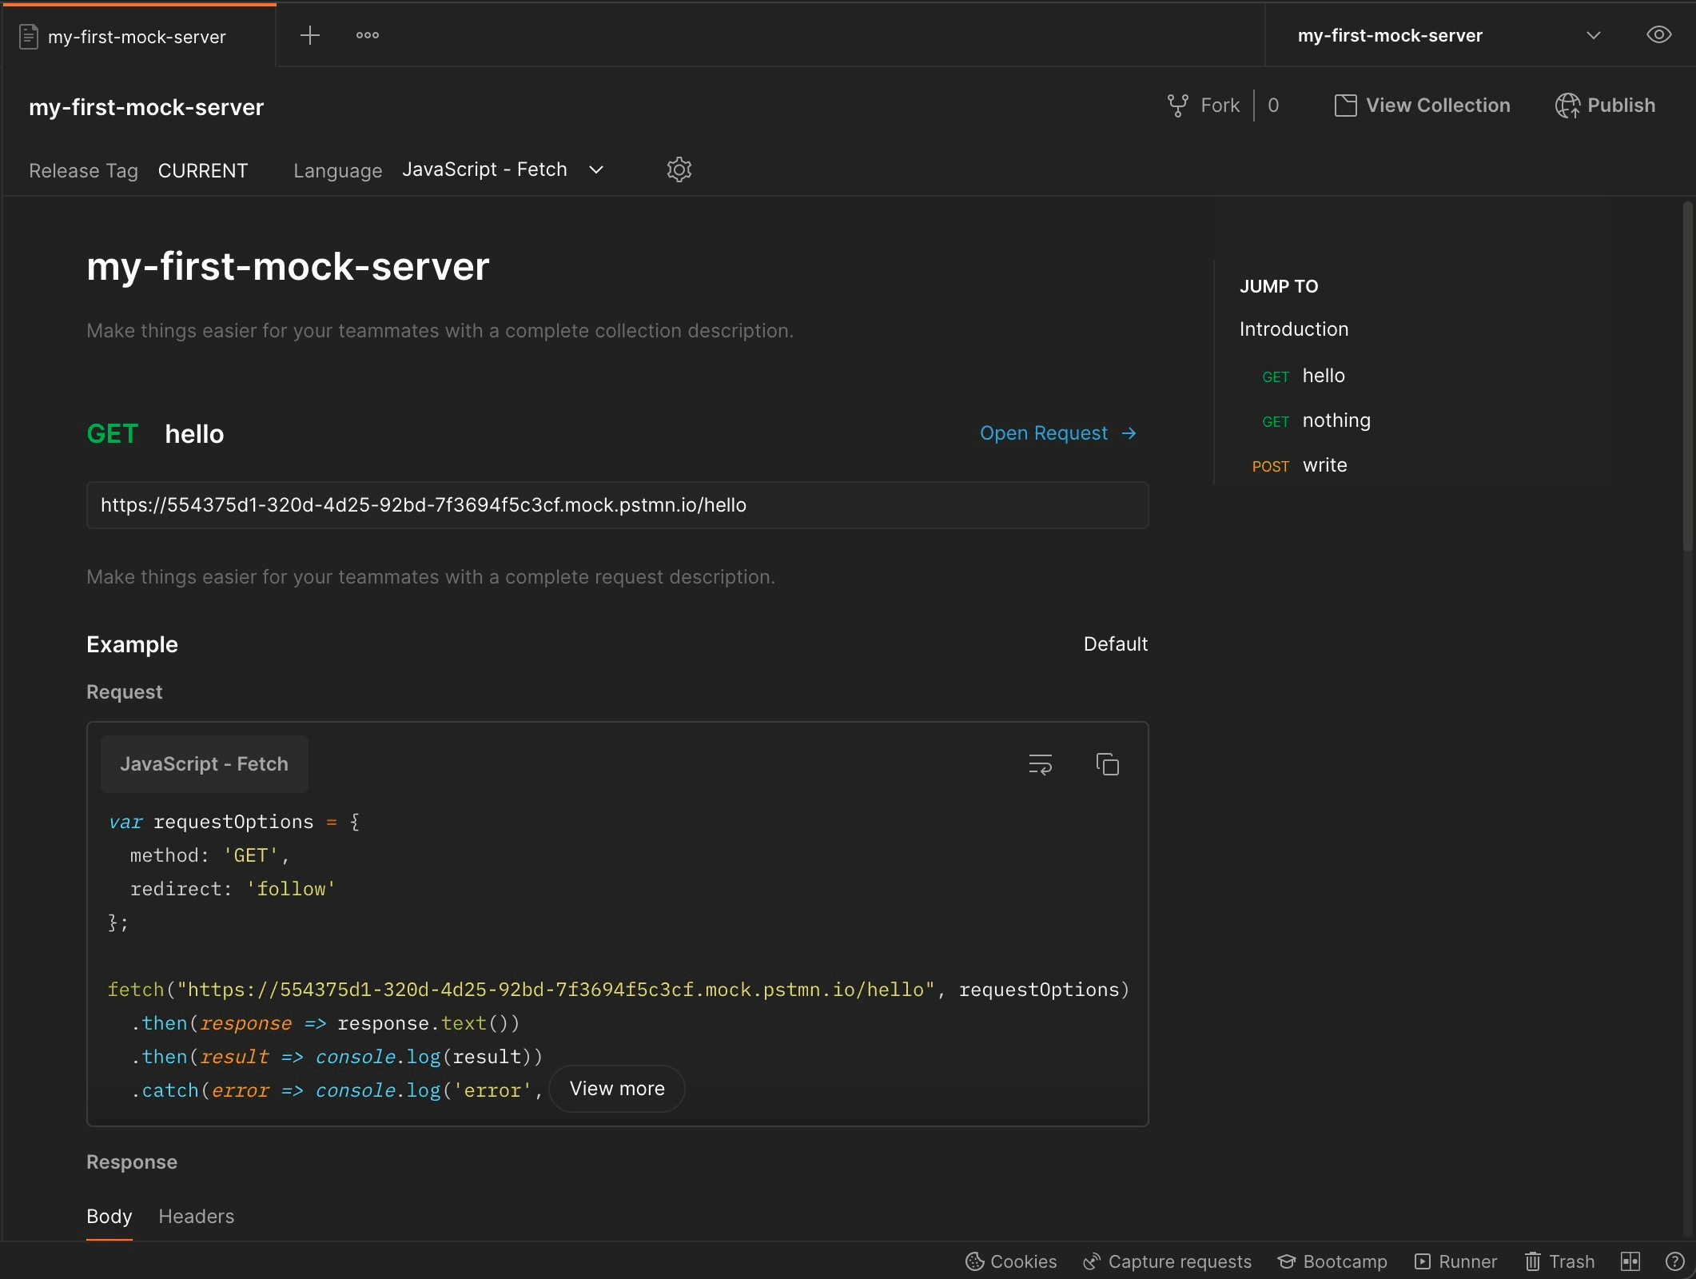View the fork count 0
The image size is (1696, 1279).
[1273, 106]
